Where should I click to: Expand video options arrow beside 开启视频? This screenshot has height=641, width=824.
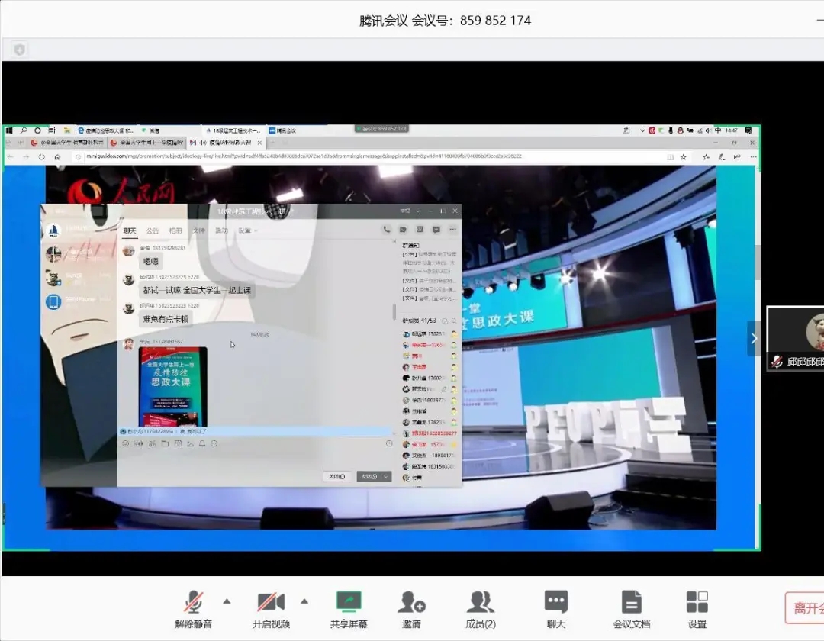(304, 601)
